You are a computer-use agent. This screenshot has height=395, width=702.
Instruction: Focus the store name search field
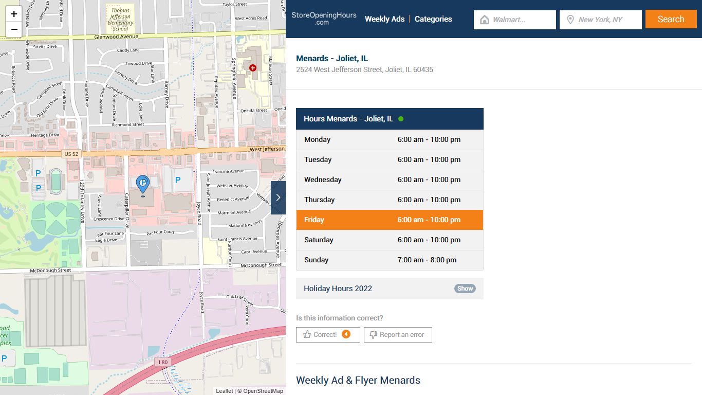(x=515, y=20)
